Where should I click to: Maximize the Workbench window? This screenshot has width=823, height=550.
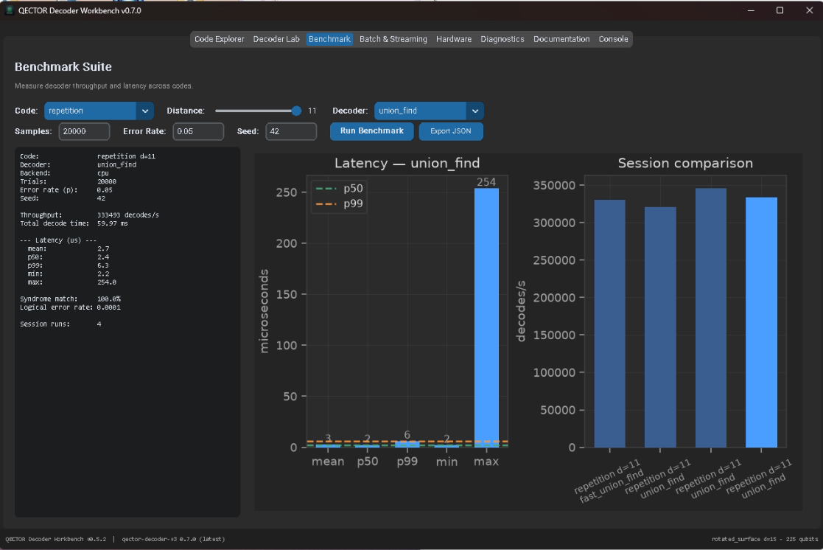point(780,10)
